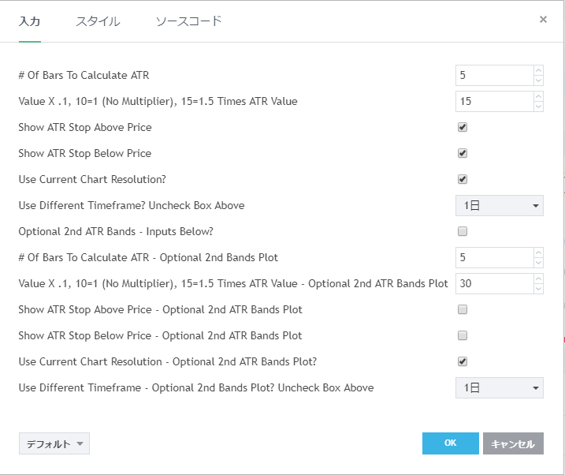Enable Optional 2nd ATR Bands checkbox

(x=463, y=231)
